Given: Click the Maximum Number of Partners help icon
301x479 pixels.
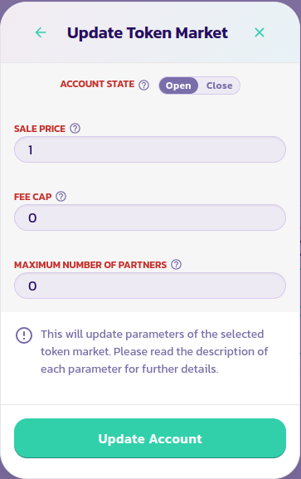Looking at the screenshot, I should click(x=176, y=265).
